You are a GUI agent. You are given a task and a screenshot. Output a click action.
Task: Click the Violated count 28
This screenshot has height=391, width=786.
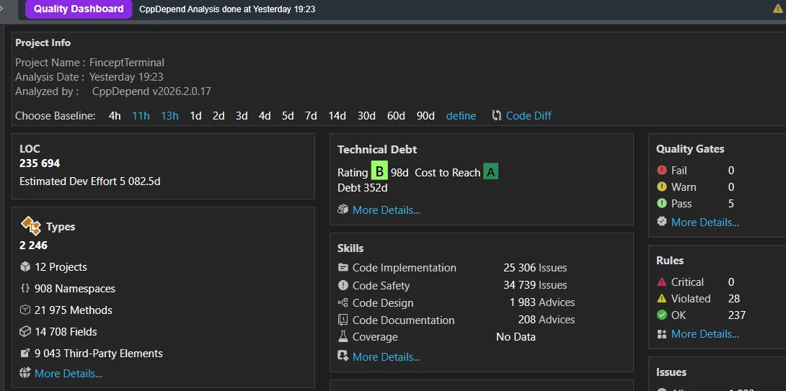[x=734, y=298]
